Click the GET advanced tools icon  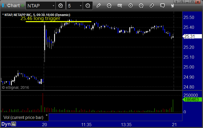(120, 6)
